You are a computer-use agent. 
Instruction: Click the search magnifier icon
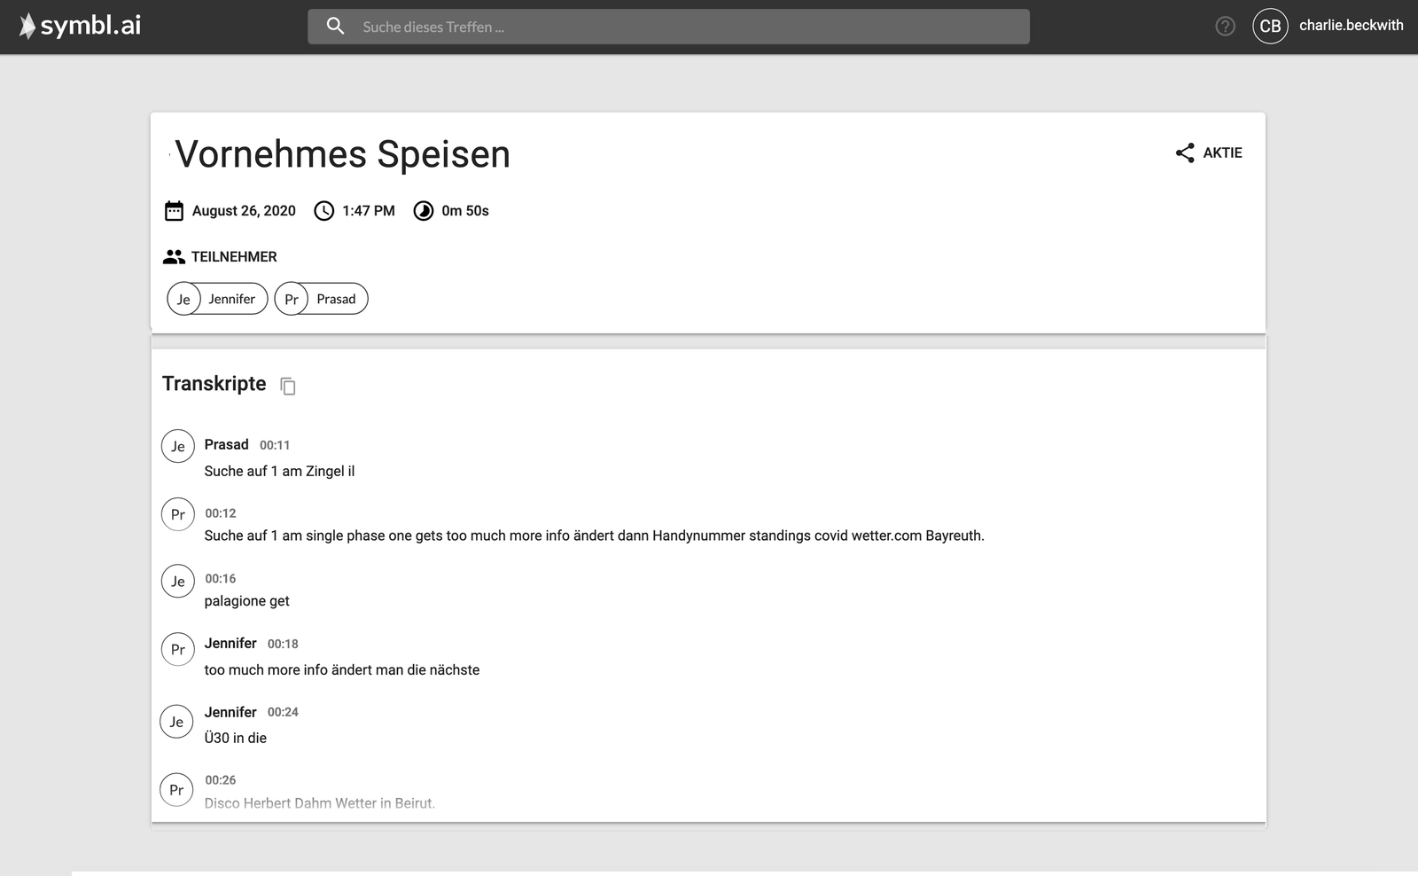pos(335,27)
